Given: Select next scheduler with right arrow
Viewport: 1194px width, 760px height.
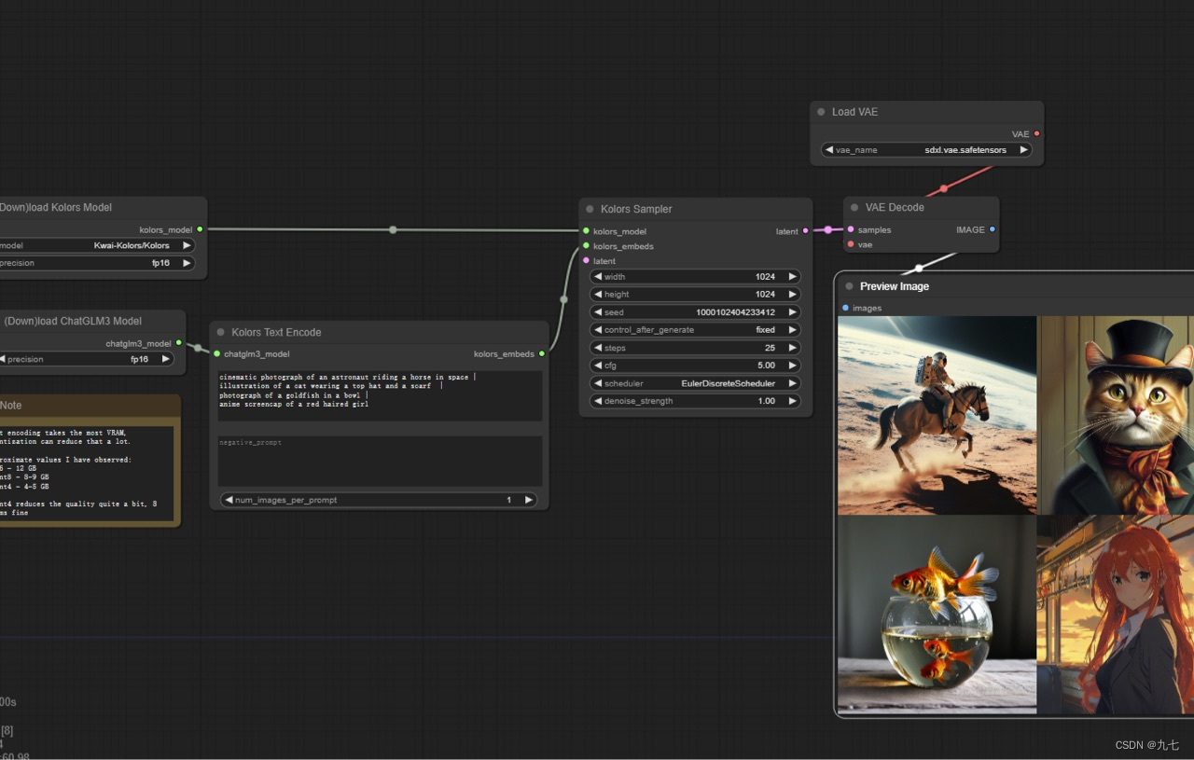Looking at the screenshot, I should pos(793,383).
